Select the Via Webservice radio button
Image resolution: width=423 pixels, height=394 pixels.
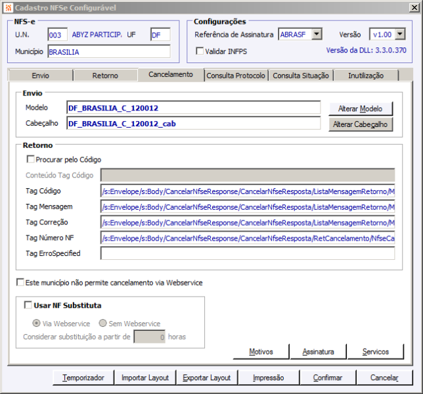click(x=36, y=323)
